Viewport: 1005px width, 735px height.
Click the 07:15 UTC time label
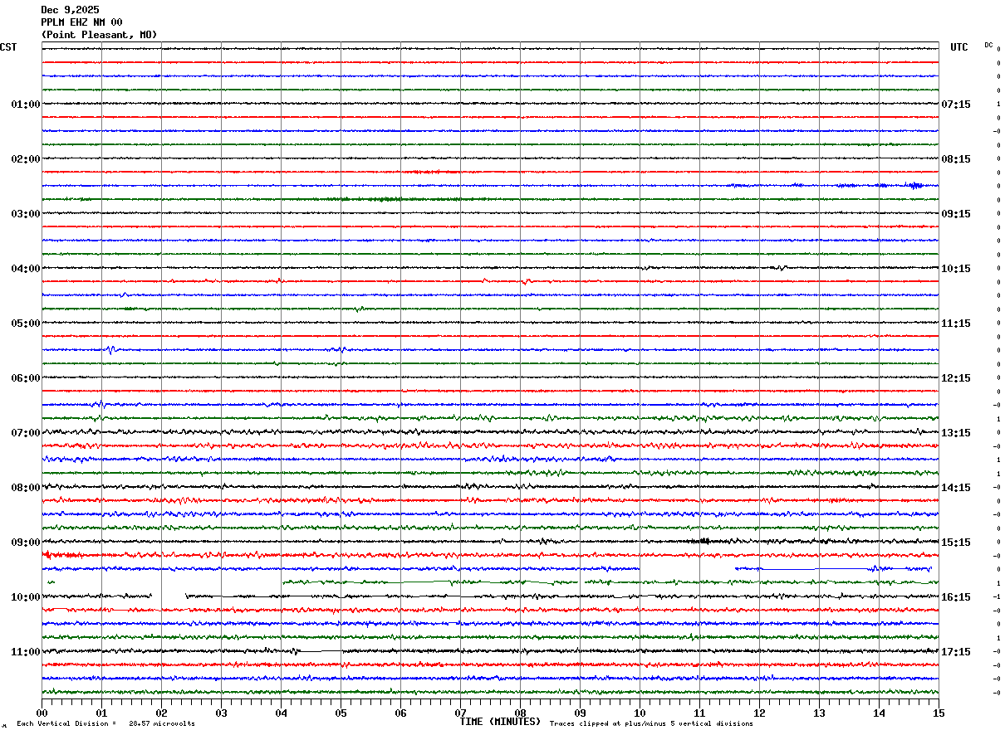point(956,105)
